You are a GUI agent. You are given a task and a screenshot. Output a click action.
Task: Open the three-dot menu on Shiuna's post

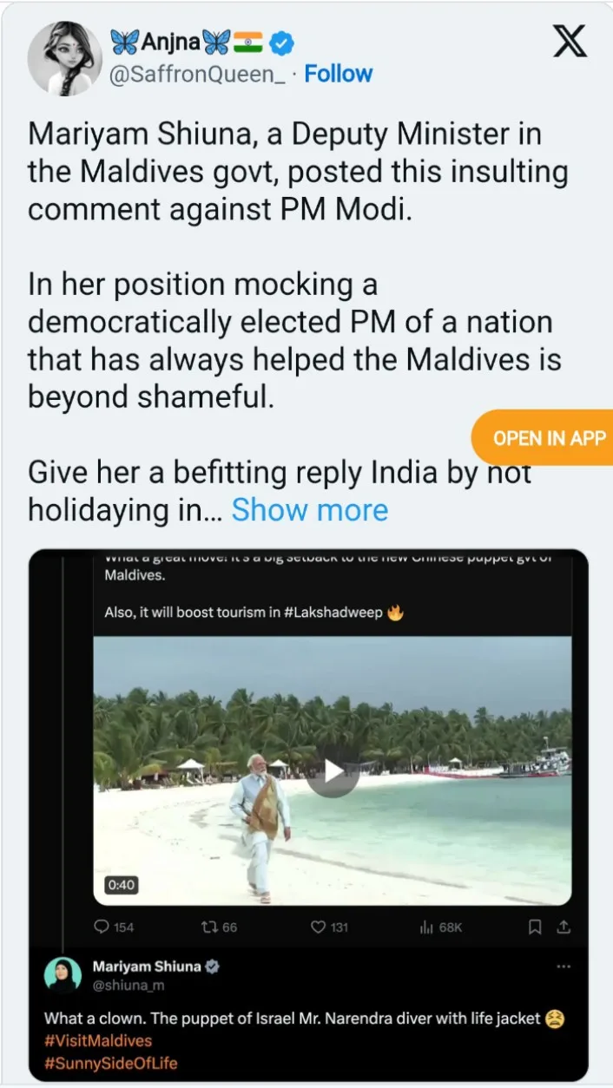click(x=564, y=967)
